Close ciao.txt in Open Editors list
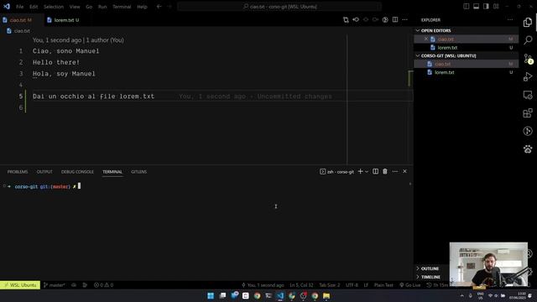Screen dimensions: 537x302 pos(426,39)
